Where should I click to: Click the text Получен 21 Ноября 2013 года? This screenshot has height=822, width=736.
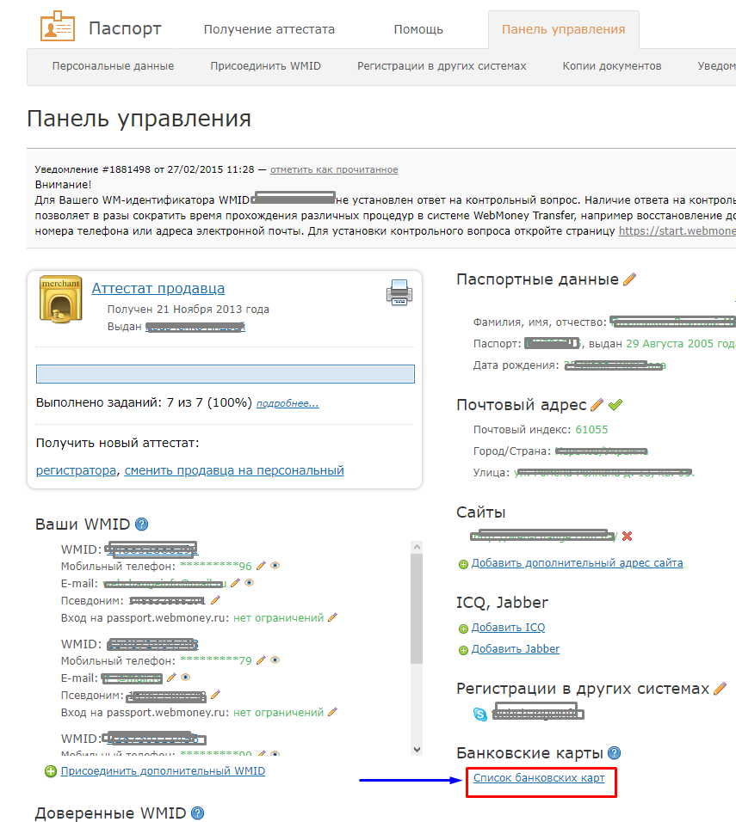189,310
